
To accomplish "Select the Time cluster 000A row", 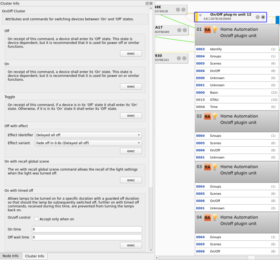I will point(237,107).
